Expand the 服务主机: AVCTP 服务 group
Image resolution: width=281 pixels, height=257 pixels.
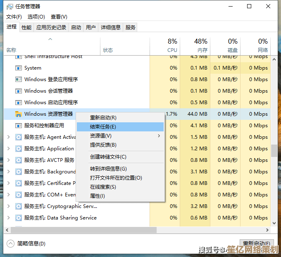click(9, 160)
